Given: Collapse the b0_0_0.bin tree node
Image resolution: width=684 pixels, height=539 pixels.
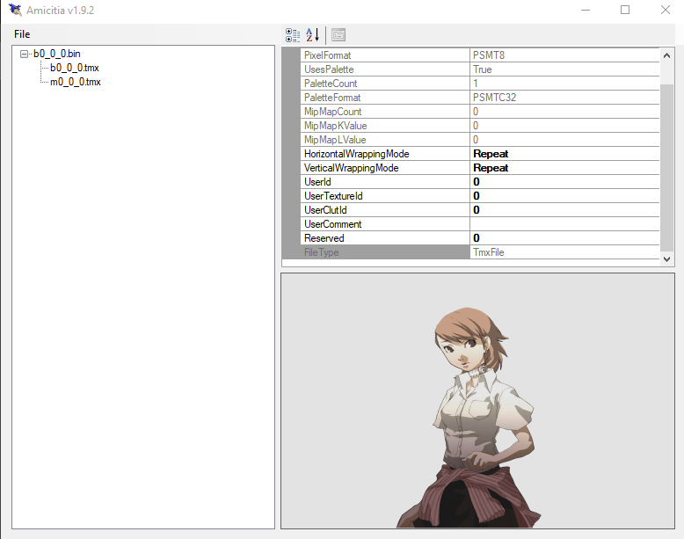Looking at the screenshot, I should (x=24, y=55).
